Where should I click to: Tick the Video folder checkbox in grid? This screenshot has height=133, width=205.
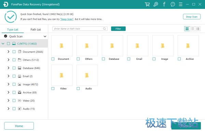click(x=53, y=88)
